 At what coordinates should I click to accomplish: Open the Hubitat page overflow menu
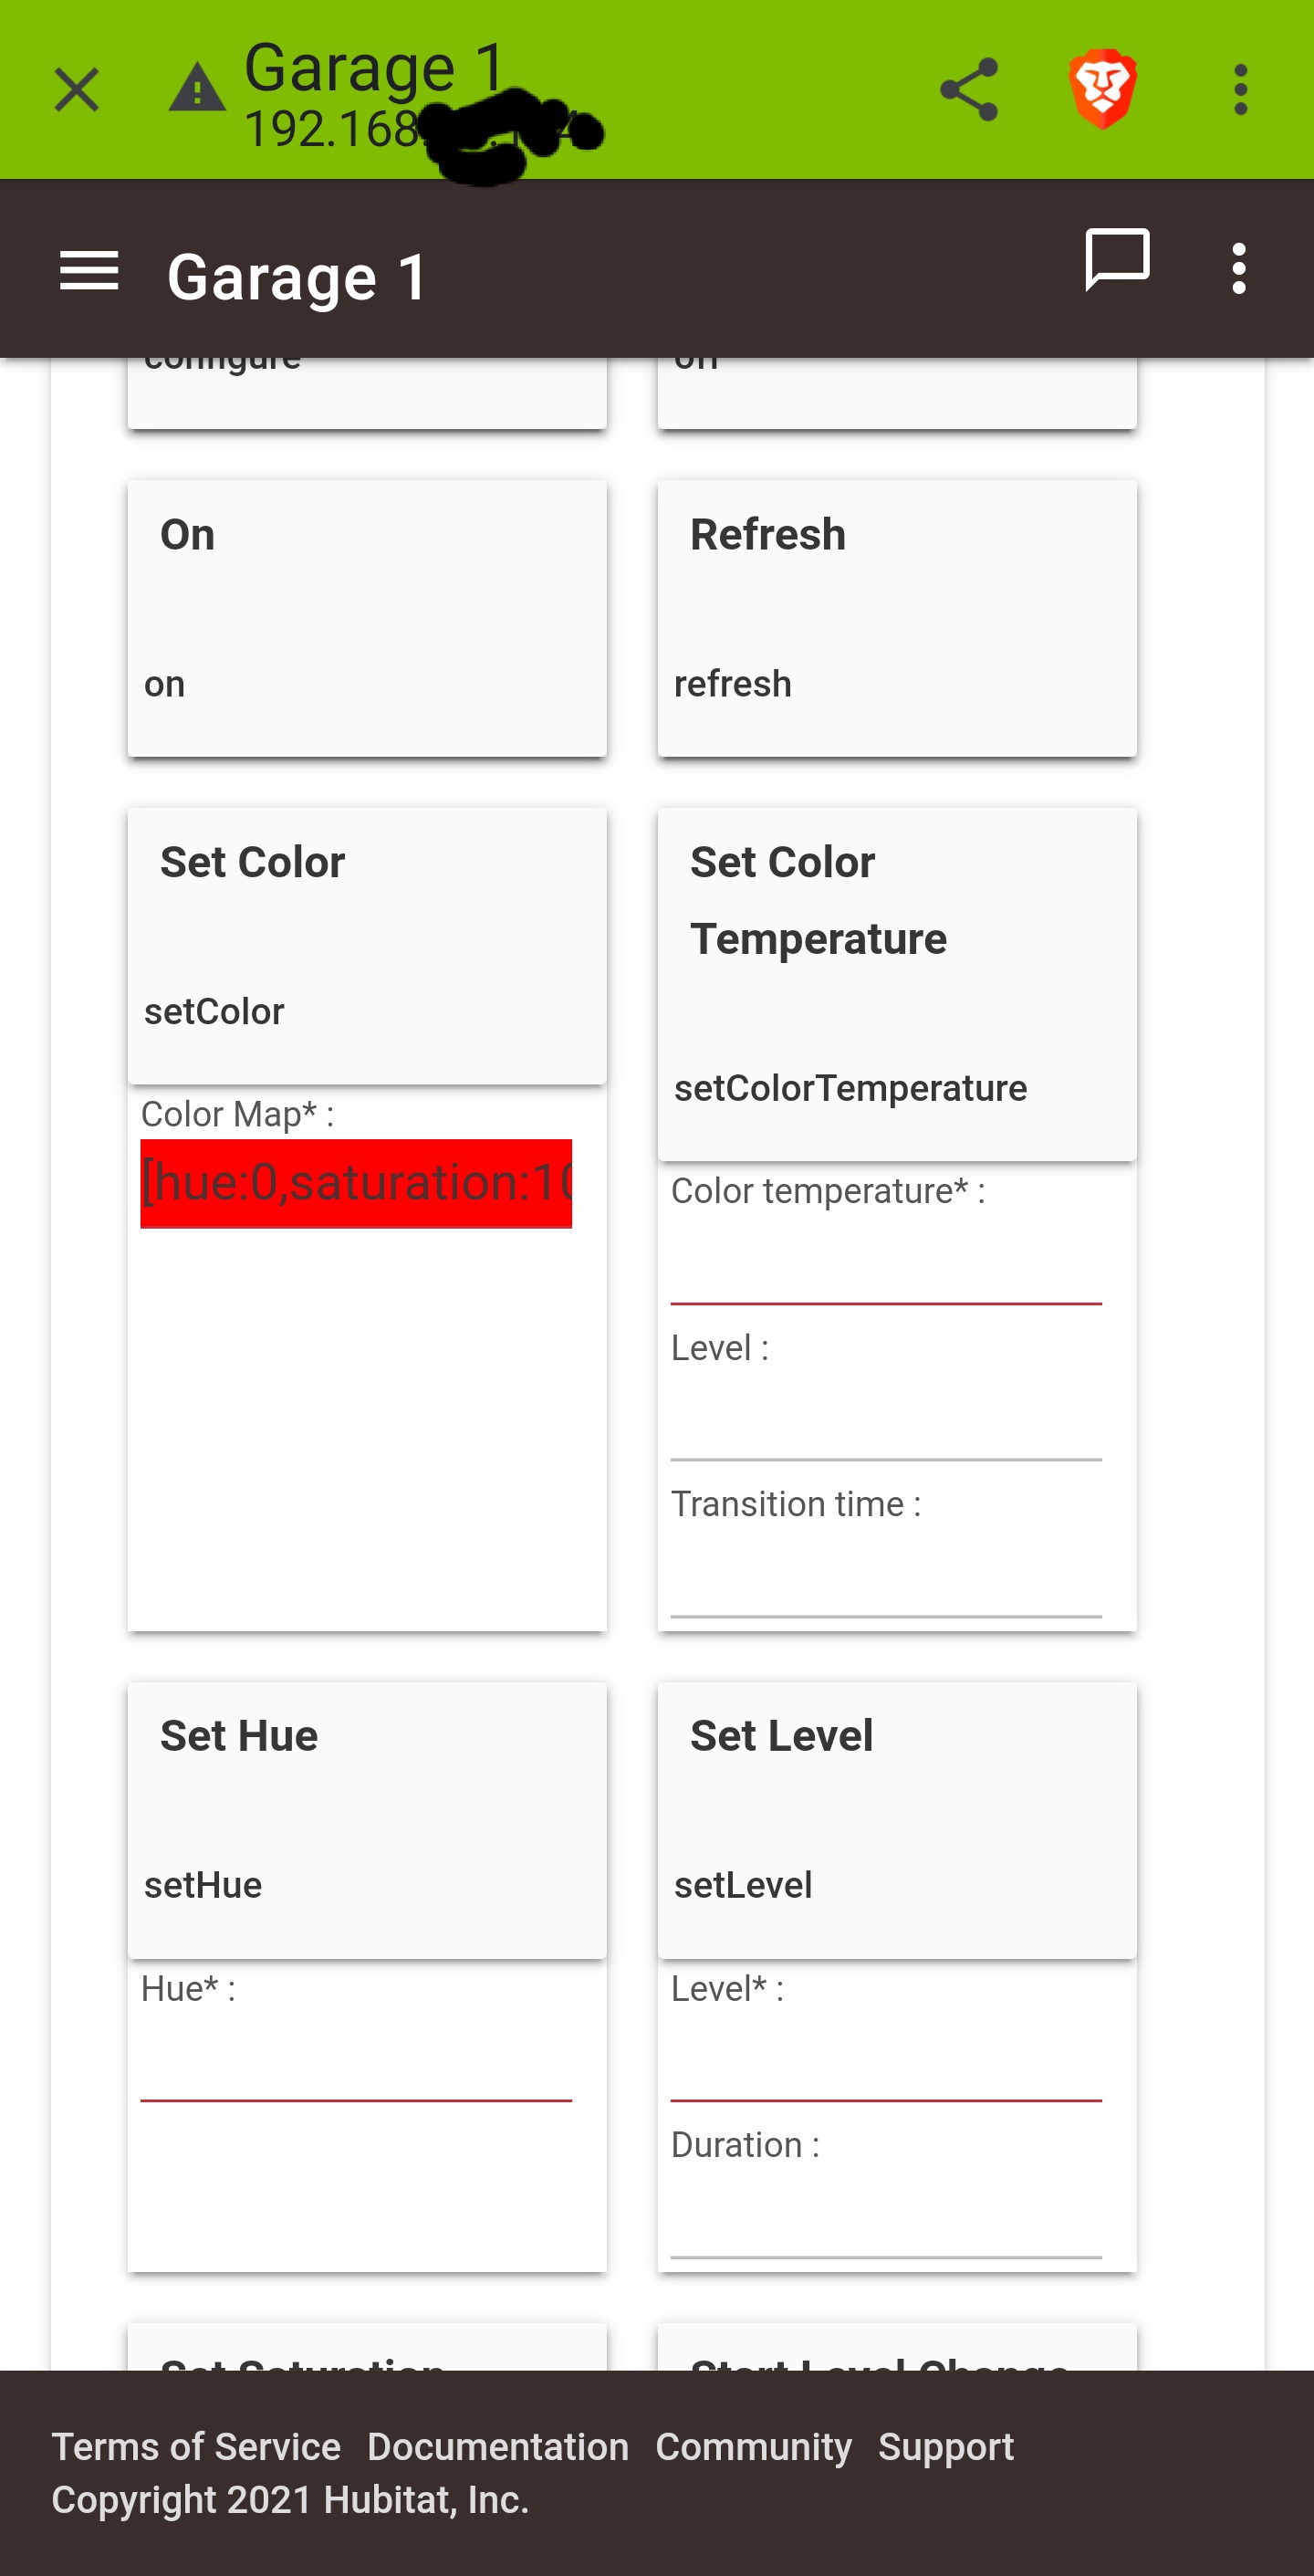1239,268
